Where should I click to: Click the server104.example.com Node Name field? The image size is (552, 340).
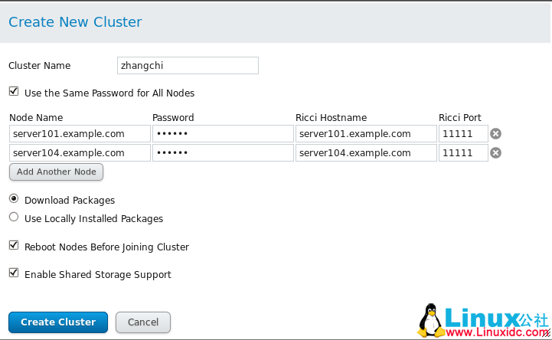tap(80, 152)
